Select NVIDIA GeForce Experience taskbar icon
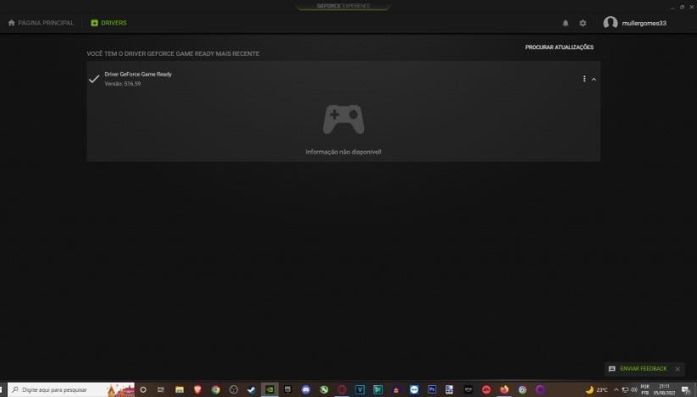 click(270, 389)
